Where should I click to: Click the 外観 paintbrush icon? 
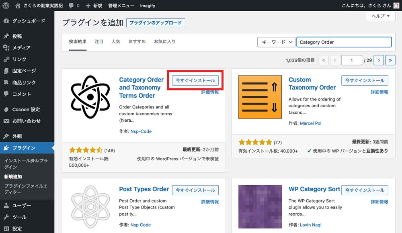pyautogui.click(x=6, y=136)
